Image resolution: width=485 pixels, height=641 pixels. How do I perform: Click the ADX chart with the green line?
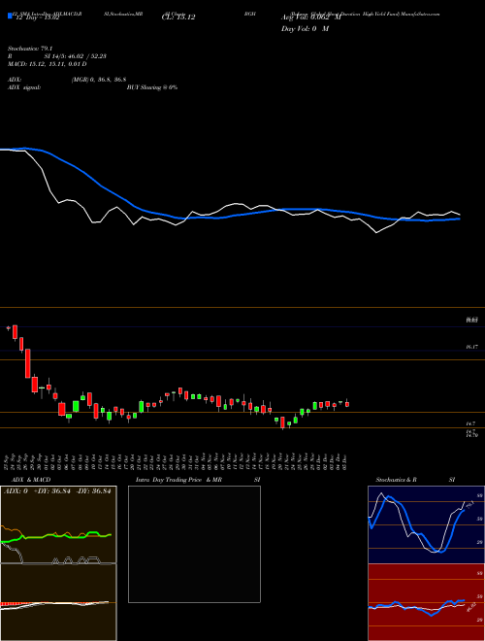tap(58, 524)
